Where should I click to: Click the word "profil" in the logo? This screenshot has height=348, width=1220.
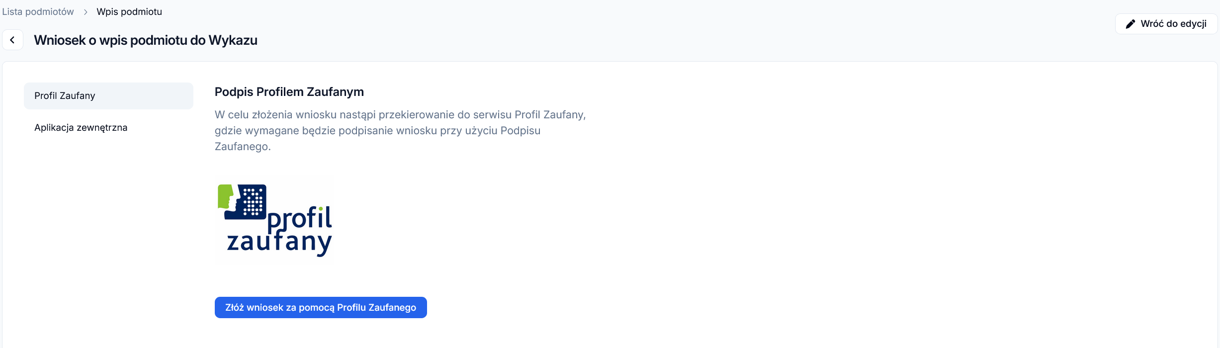299,219
